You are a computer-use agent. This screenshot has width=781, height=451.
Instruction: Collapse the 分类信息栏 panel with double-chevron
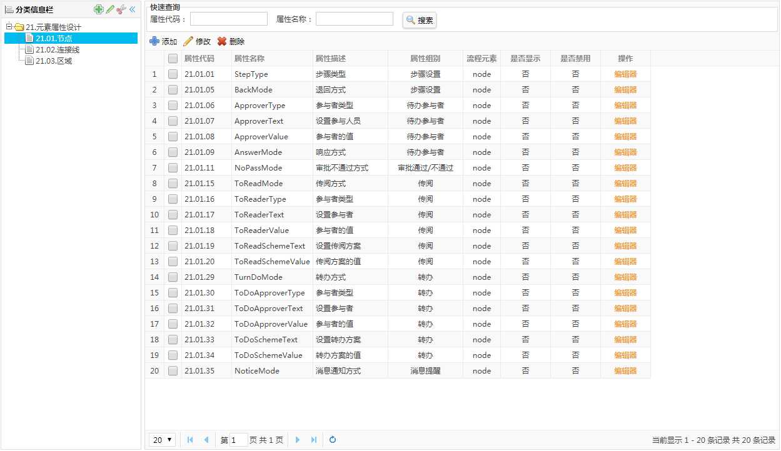132,9
